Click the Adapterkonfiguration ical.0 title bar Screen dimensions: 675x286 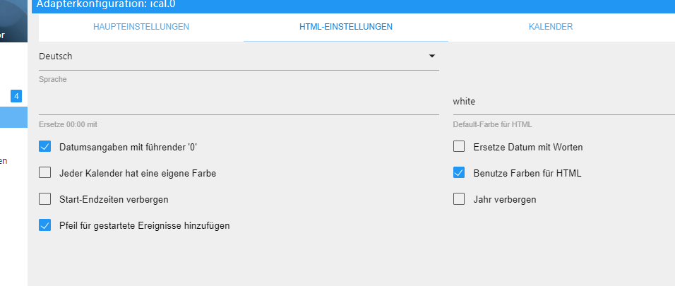tap(353, 6)
